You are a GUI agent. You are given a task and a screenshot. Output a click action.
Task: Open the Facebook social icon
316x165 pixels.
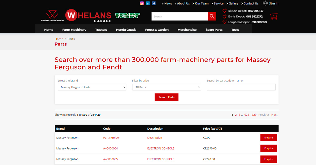pos(154,3)
